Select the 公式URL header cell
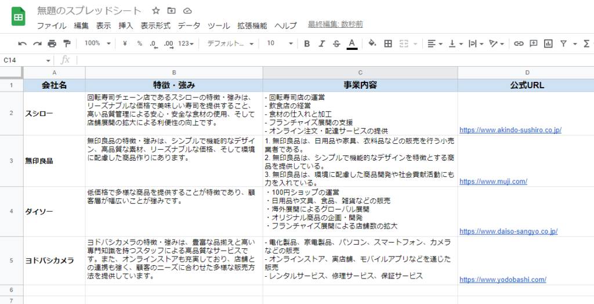 [526, 85]
